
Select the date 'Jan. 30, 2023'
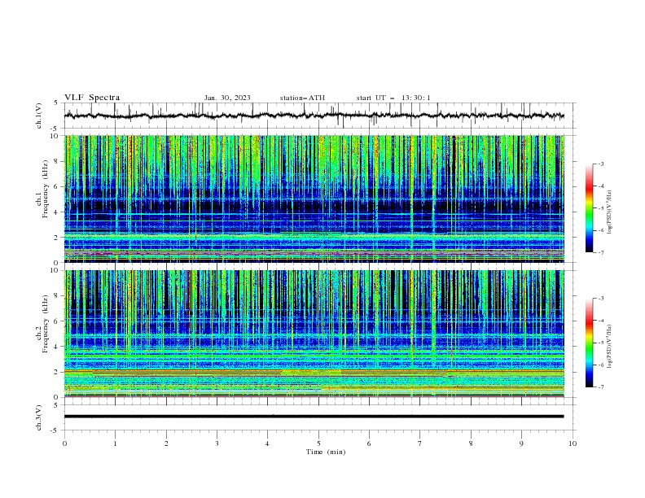(x=227, y=98)
